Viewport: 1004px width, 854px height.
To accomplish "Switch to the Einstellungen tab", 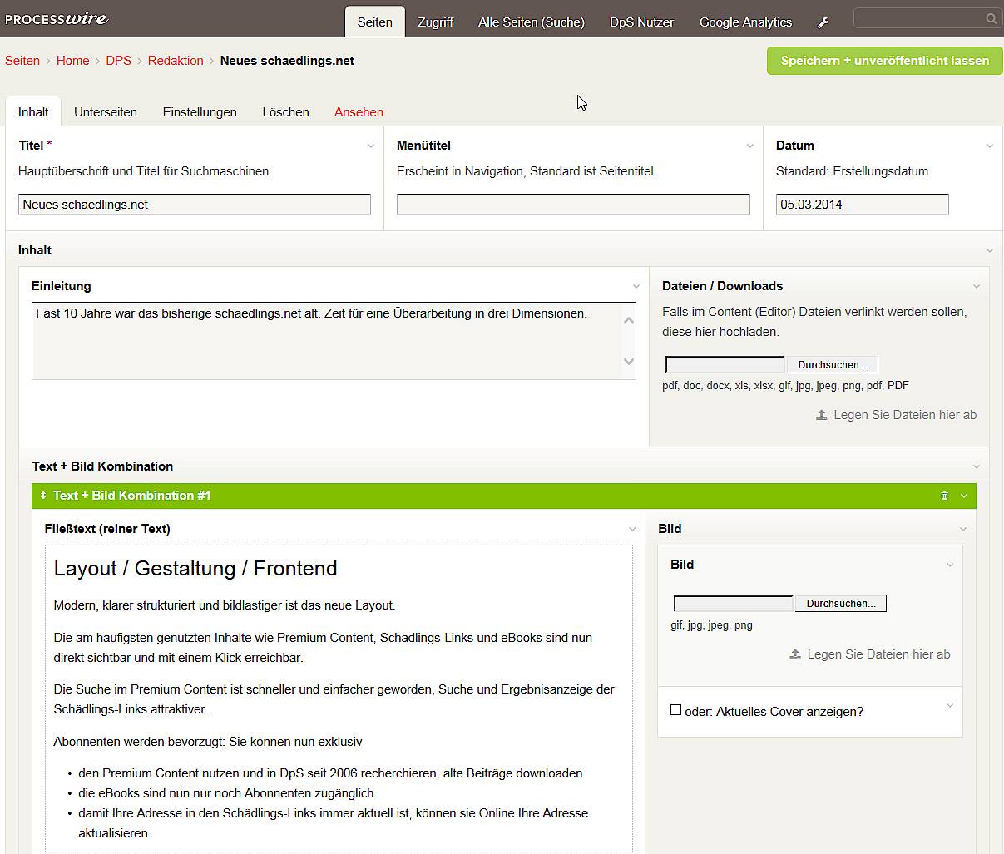I will click(200, 112).
